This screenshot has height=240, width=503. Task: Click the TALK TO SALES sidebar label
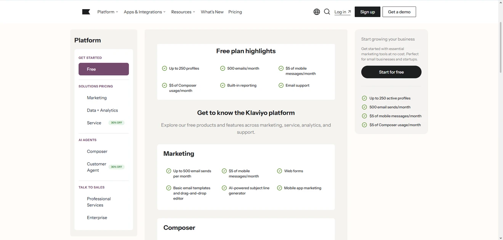coord(91,187)
